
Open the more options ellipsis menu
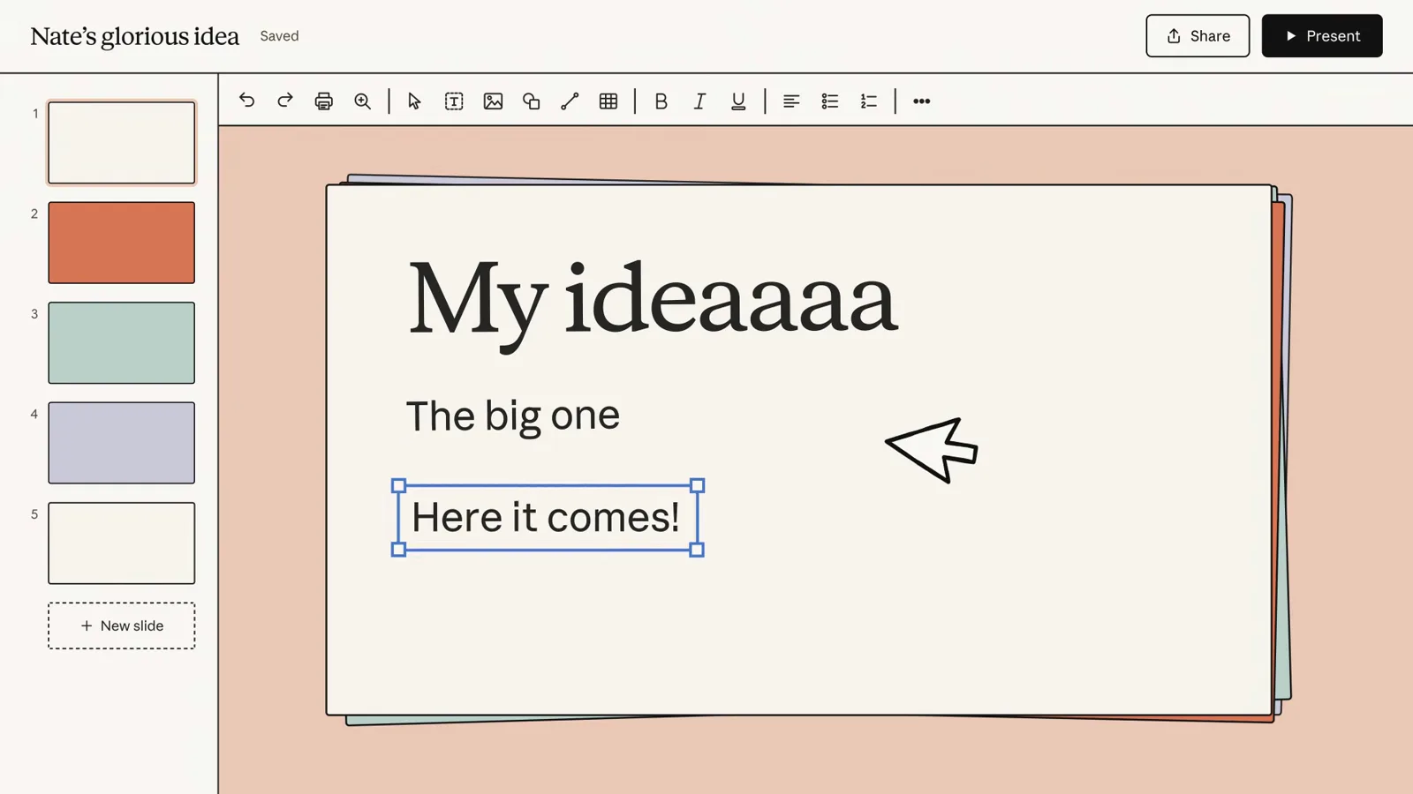click(x=922, y=101)
